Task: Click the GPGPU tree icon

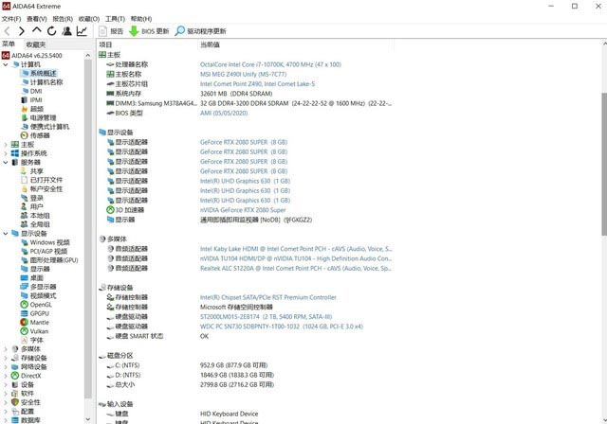Action: click(25, 313)
